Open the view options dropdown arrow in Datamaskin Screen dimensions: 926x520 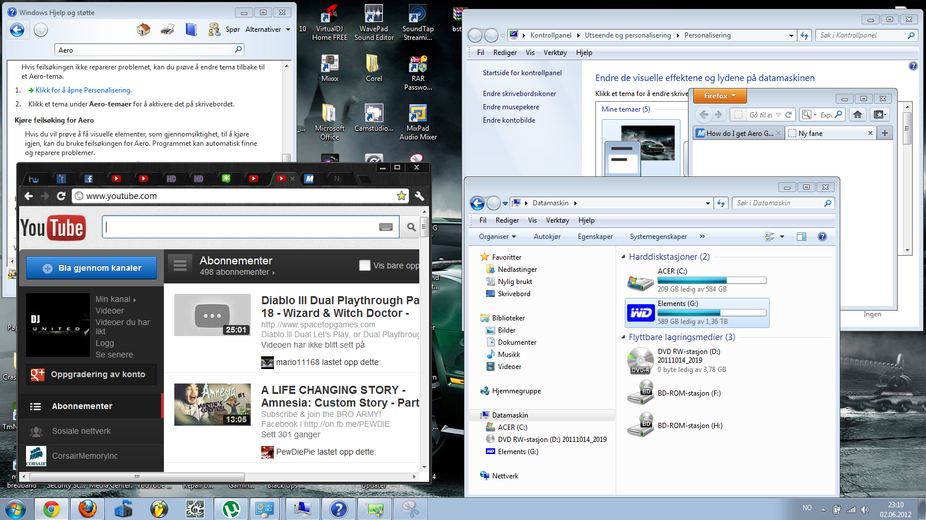point(782,237)
